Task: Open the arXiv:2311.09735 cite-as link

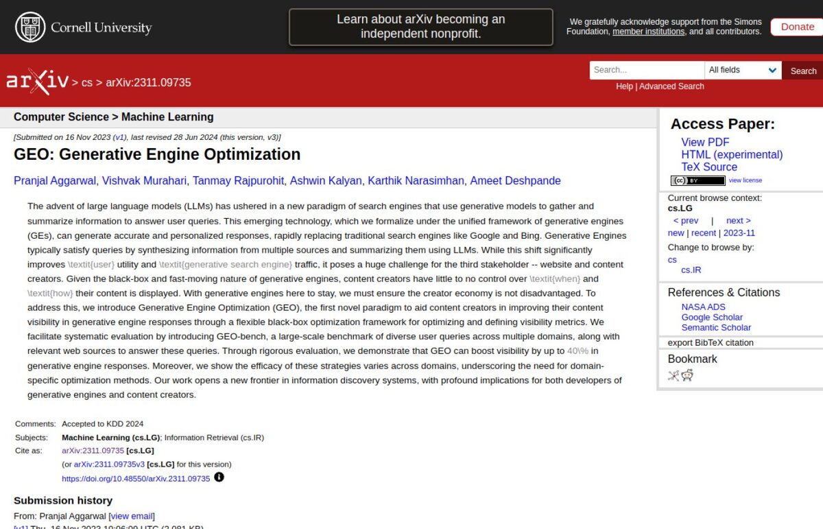Action: click(x=93, y=451)
